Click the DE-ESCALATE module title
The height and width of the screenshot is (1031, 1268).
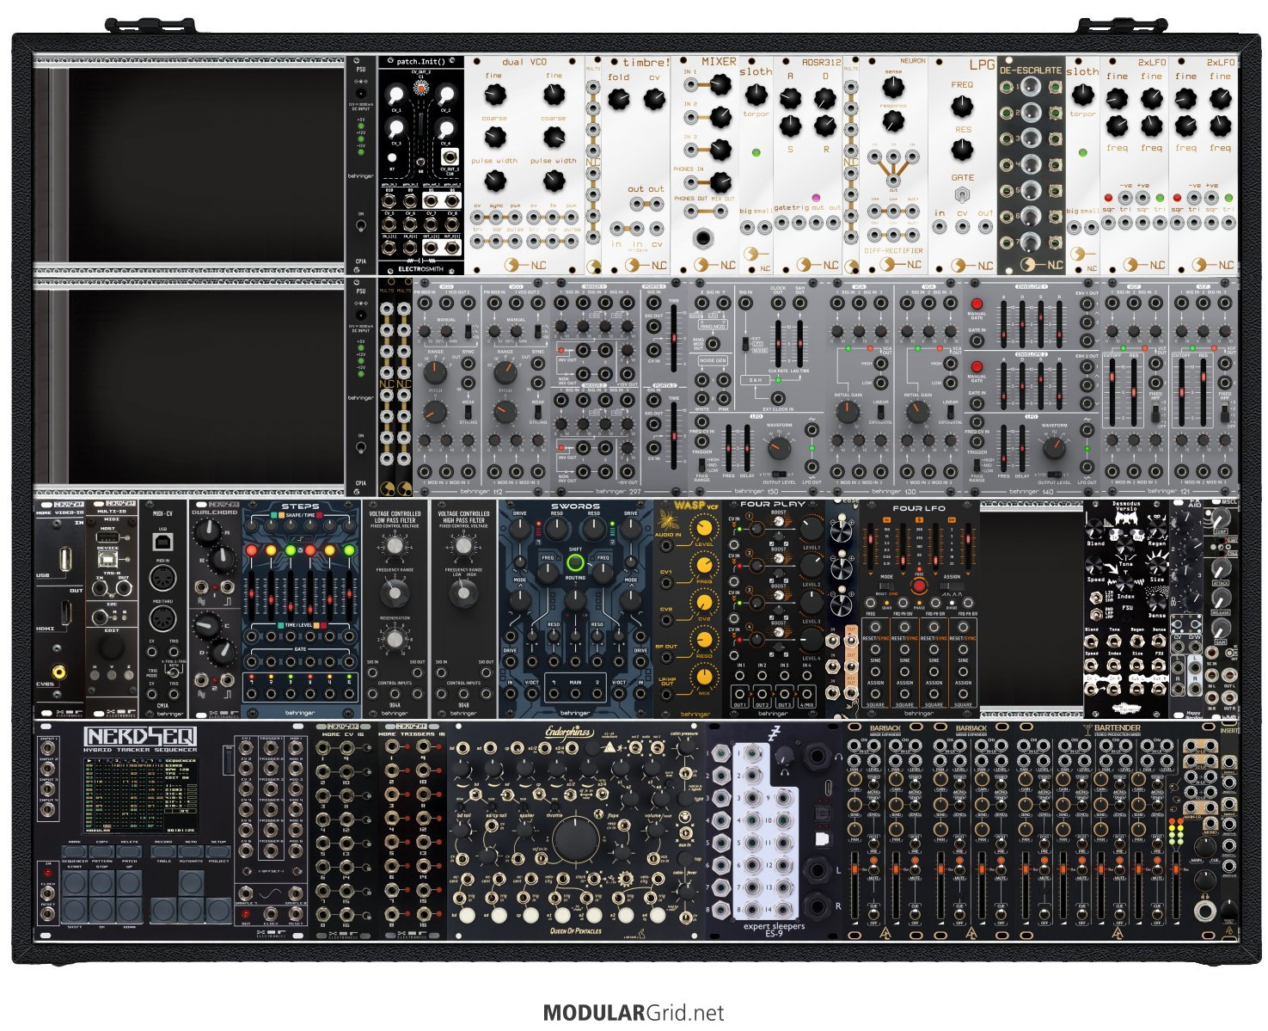1031,71
